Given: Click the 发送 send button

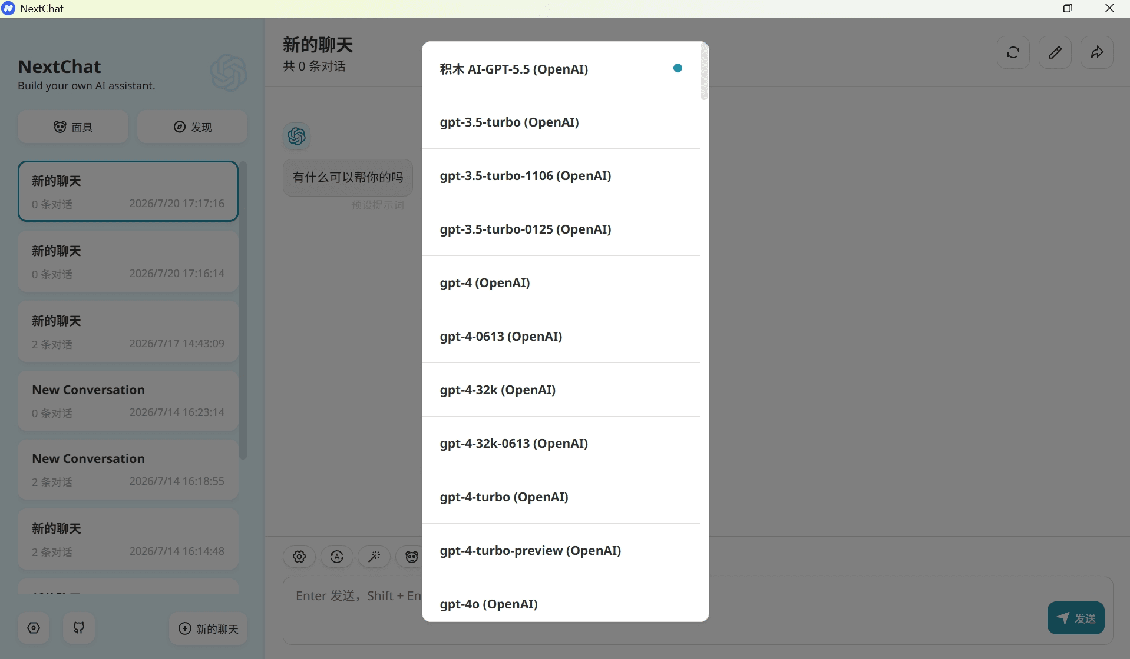Looking at the screenshot, I should point(1076,618).
